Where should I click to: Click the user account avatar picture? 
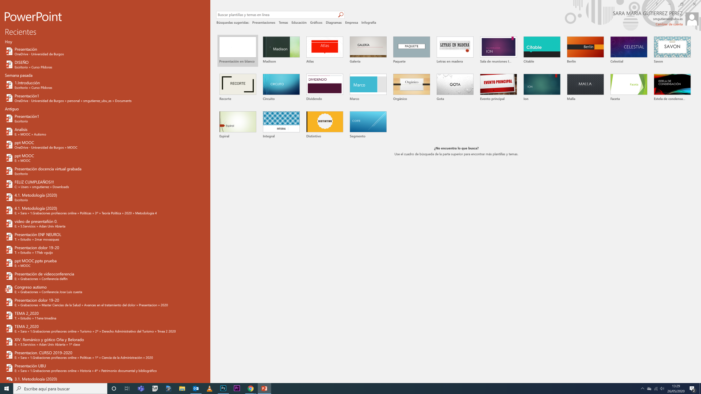click(x=692, y=19)
